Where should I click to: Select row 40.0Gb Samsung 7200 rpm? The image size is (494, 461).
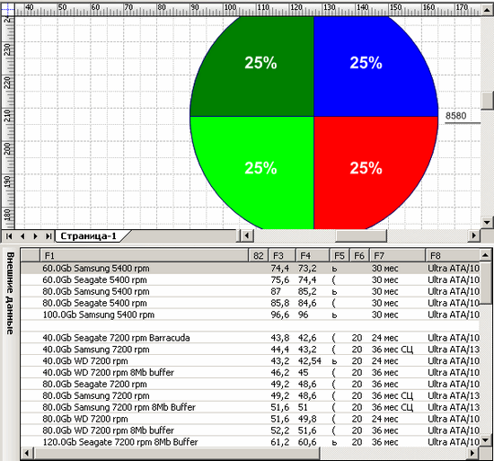(251, 350)
